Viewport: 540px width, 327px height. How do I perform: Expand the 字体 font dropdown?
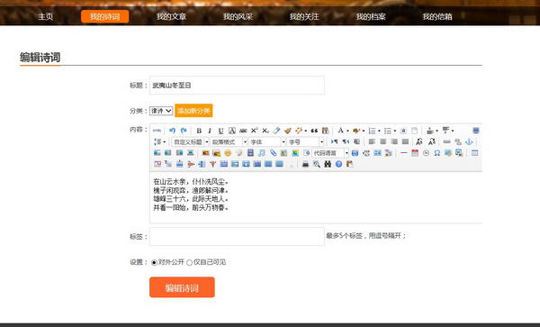tap(267, 141)
